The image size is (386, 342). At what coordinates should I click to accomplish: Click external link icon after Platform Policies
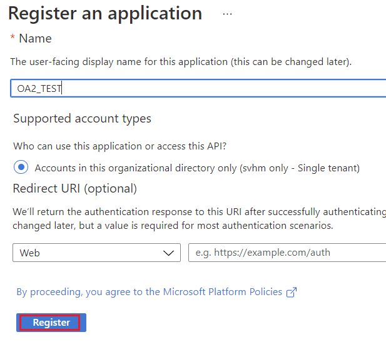(291, 292)
